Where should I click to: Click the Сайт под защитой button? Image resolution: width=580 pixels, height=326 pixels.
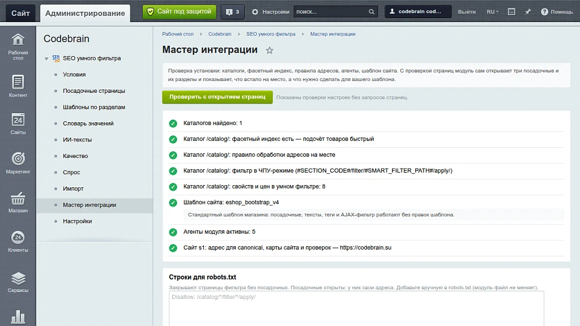click(x=180, y=12)
